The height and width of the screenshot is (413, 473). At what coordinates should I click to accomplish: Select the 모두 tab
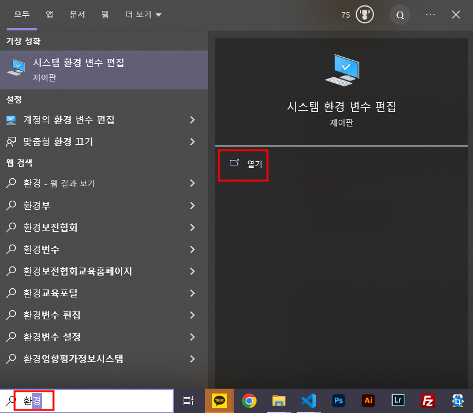click(x=22, y=15)
